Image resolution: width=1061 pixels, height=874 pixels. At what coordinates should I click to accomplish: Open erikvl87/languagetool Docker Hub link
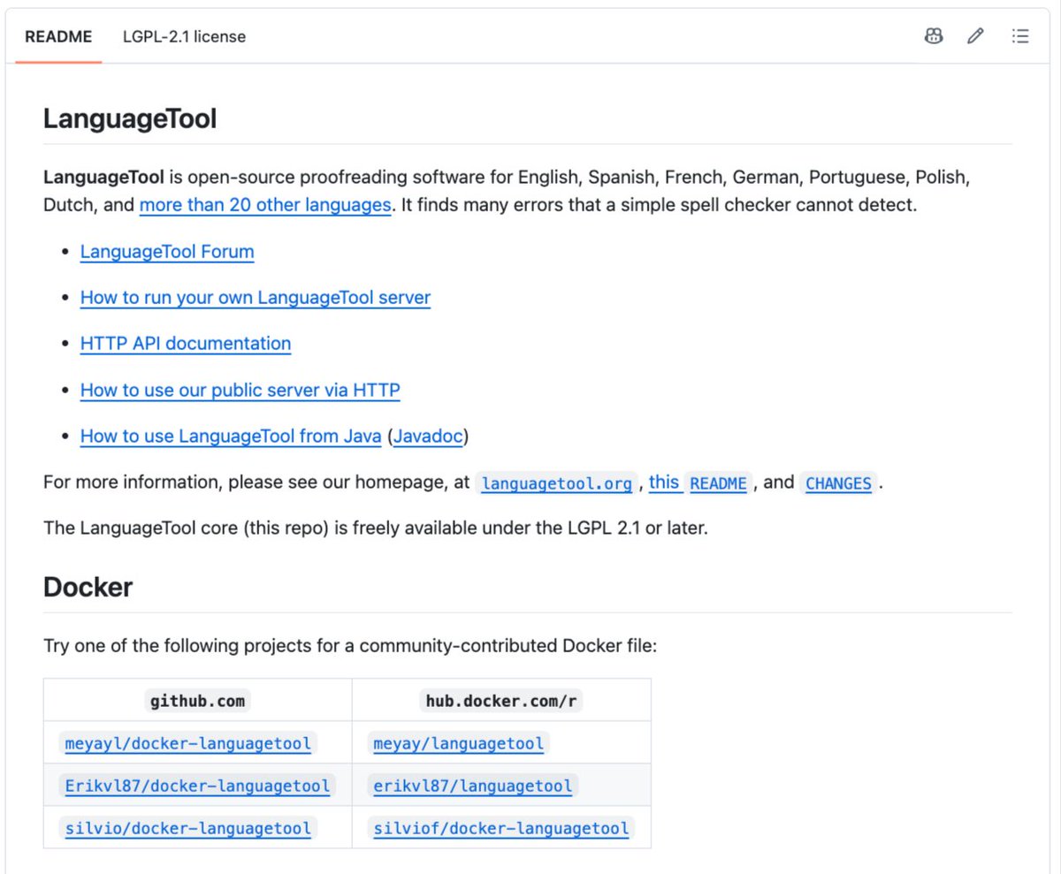(473, 786)
